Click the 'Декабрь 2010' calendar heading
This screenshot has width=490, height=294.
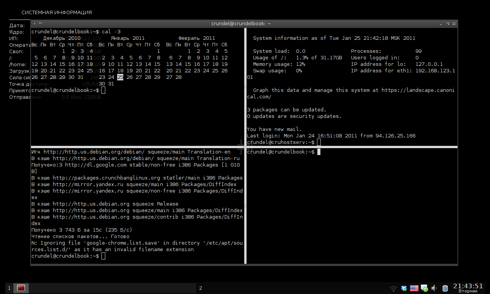(62, 38)
